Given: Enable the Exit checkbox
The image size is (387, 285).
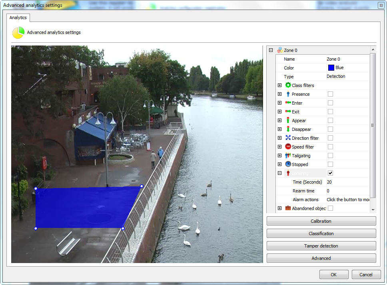Looking at the screenshot, I should [x=330, y=112].
